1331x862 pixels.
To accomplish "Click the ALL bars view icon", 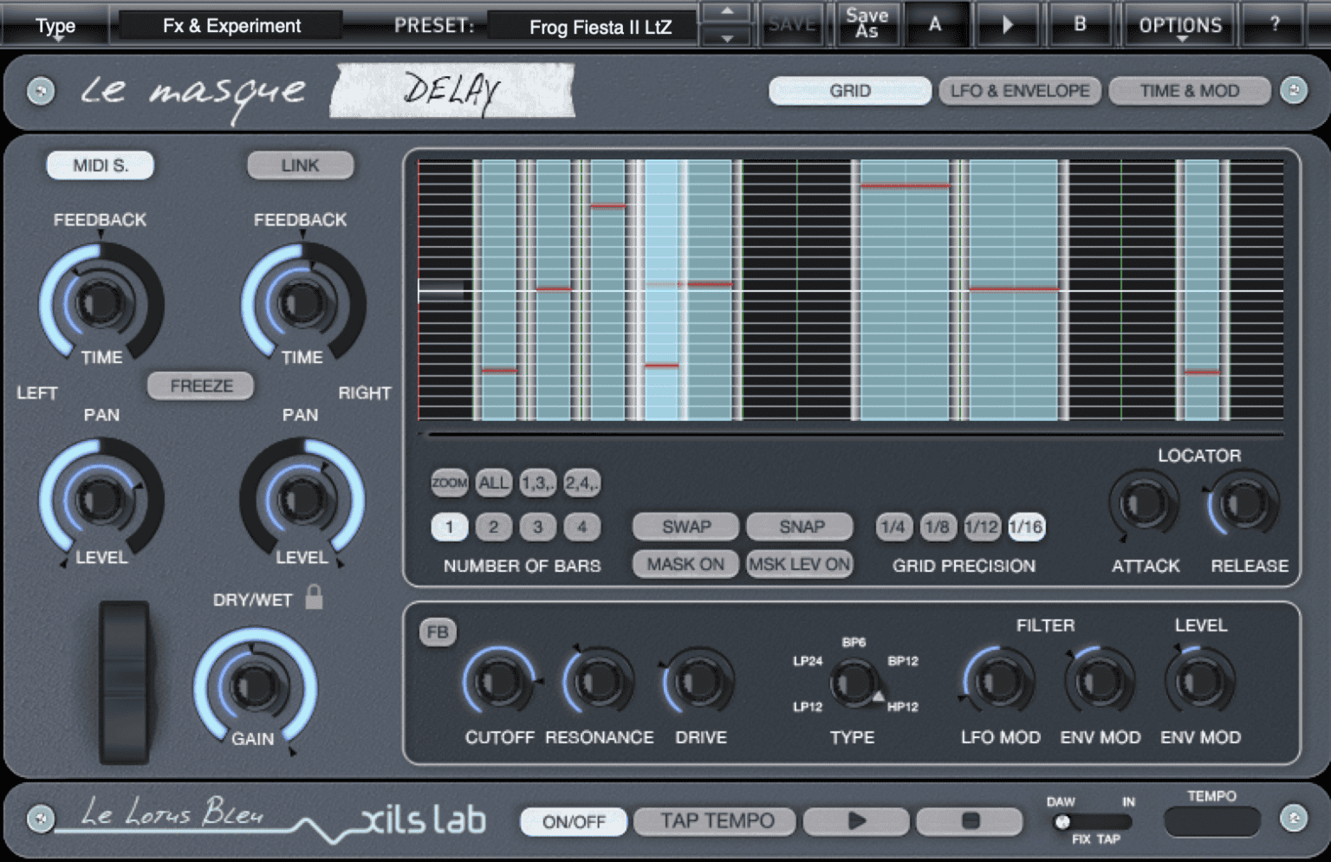I will point(493,483).
